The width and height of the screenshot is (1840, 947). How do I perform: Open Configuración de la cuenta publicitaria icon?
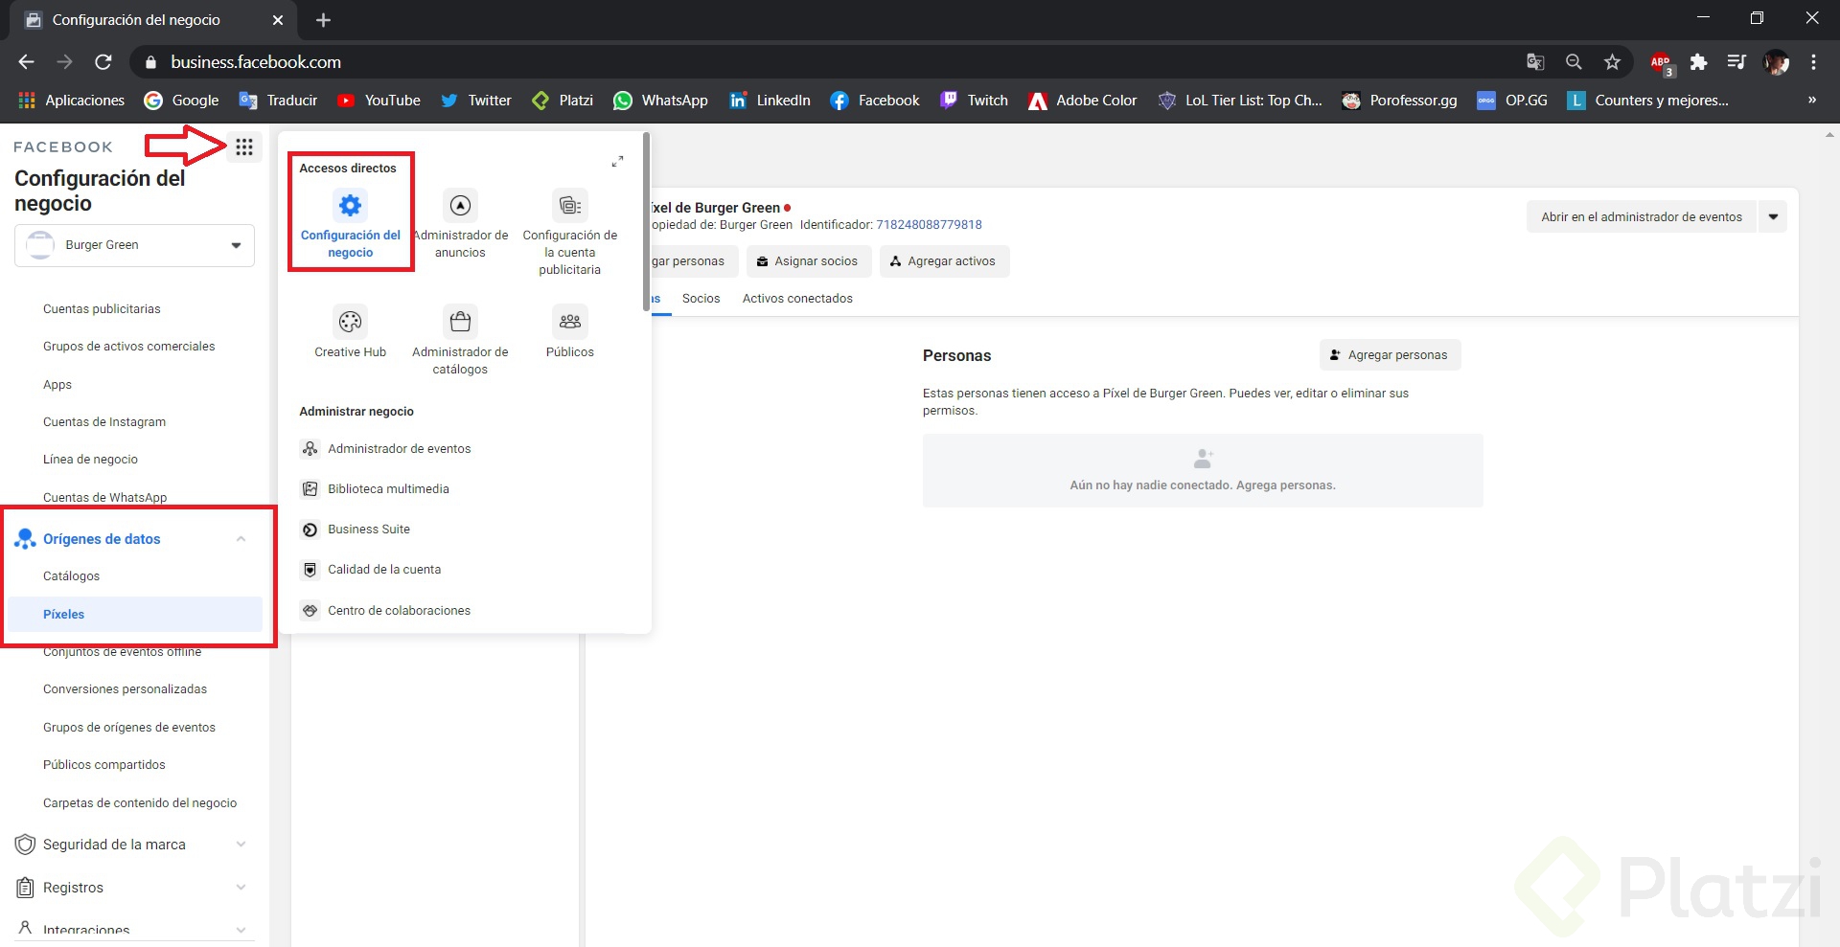(570, 205)
